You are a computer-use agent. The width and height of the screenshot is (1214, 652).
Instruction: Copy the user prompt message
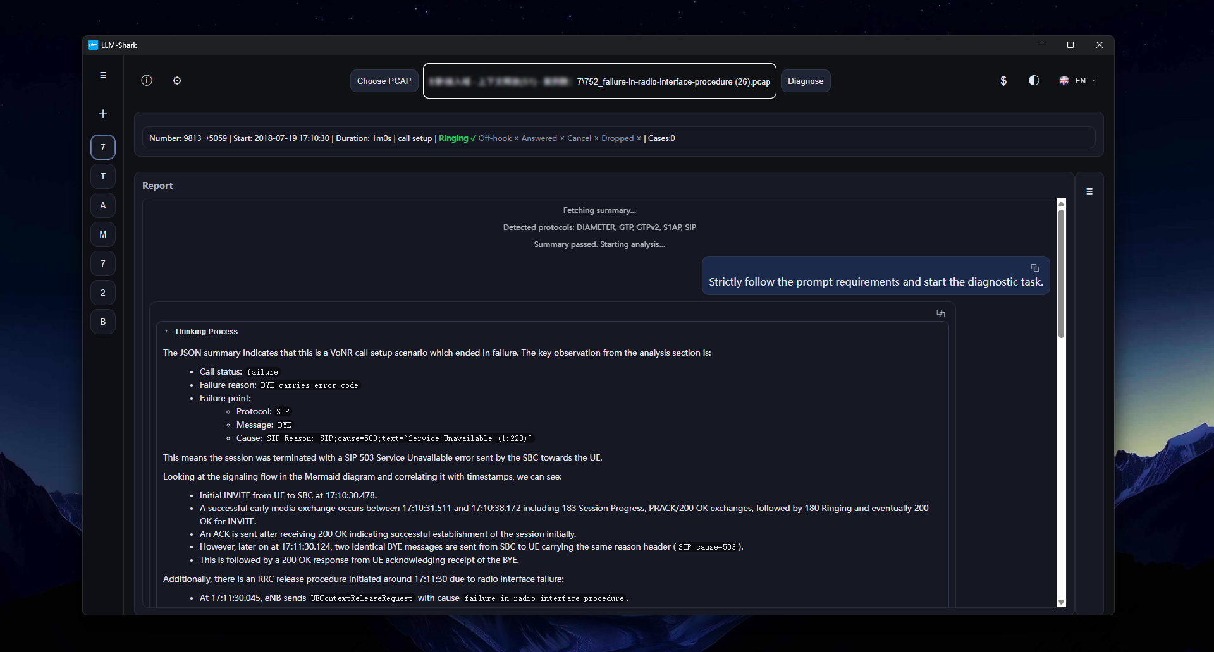click(x=1035, y=268)
